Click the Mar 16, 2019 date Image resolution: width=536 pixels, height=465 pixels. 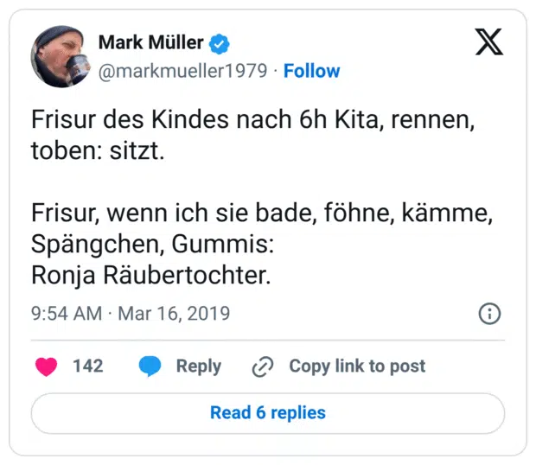pyautogui.click(x=174, y=313)
